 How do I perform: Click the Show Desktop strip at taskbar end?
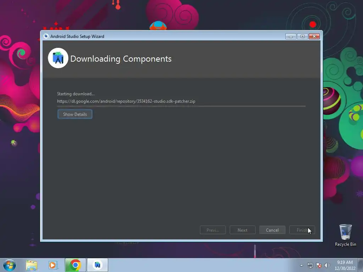361,265
